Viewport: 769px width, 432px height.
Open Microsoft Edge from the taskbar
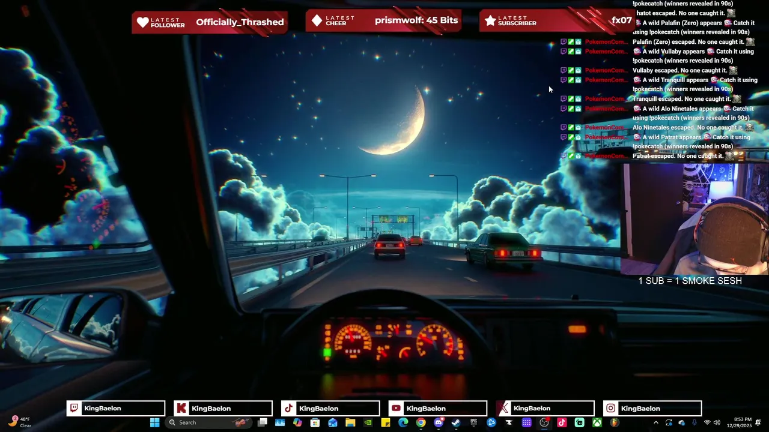(x=403, y=422)
